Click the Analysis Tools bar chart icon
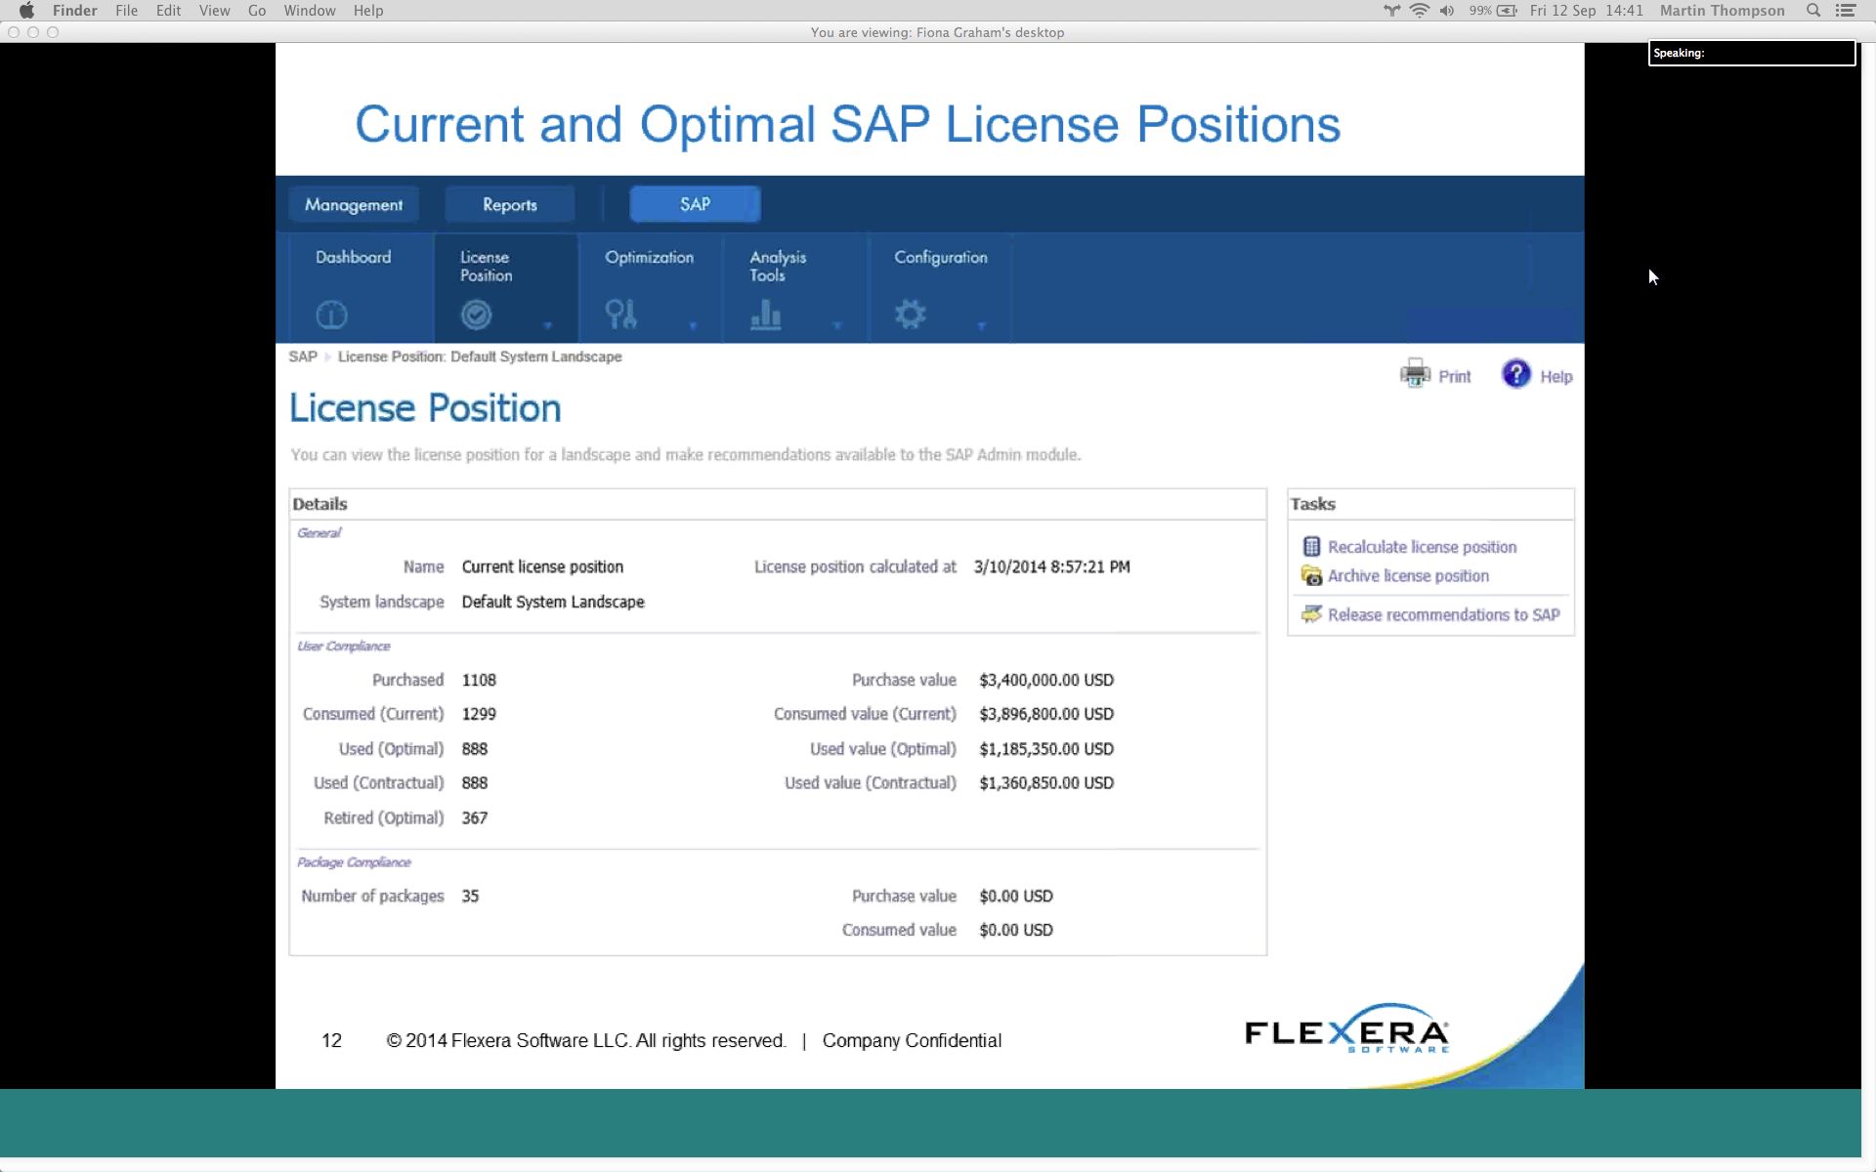This screenshot has width=1876, height=1172. pyautogui.click(x=765, y=314)
